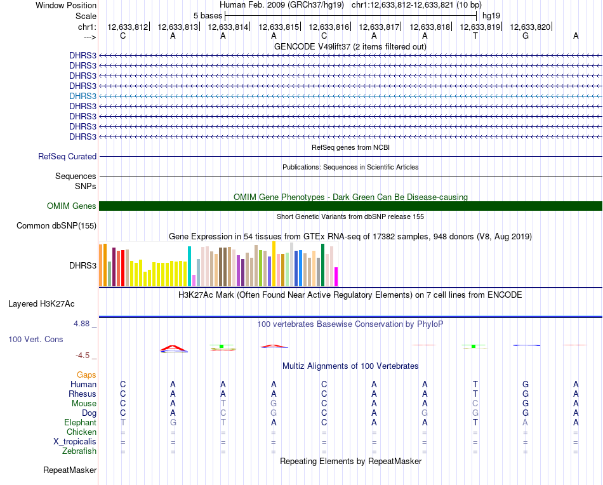
Task: Click the light-blue DHRS3 transcript arrow line
Action: click(x=351, y=96)
